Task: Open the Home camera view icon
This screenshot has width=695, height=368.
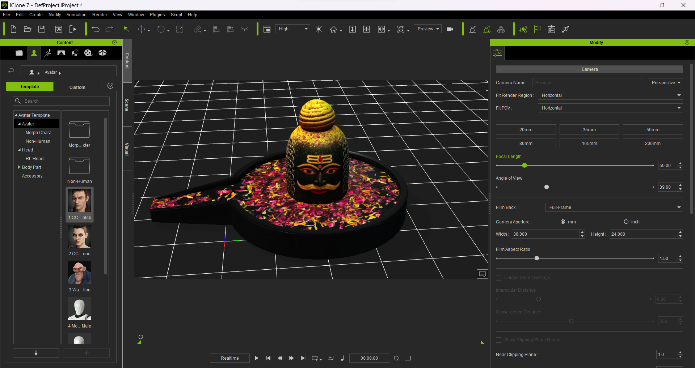Action: click(x=333, y=29)
